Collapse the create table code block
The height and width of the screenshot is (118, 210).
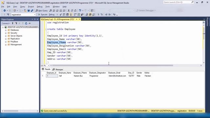click(x=46, y=29)
